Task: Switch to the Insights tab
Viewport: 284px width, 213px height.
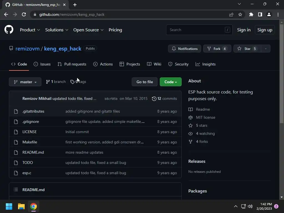Action: click(206, 64)
